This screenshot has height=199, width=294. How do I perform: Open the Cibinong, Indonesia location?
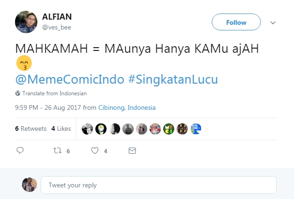[127, 107]
